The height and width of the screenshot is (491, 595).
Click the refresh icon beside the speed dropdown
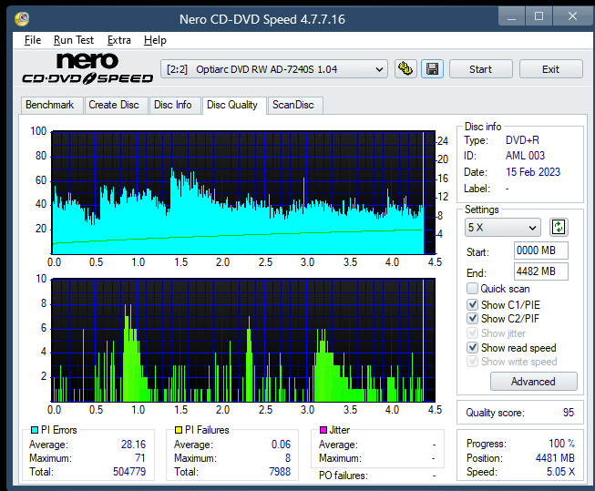click(x=559, y=228)
